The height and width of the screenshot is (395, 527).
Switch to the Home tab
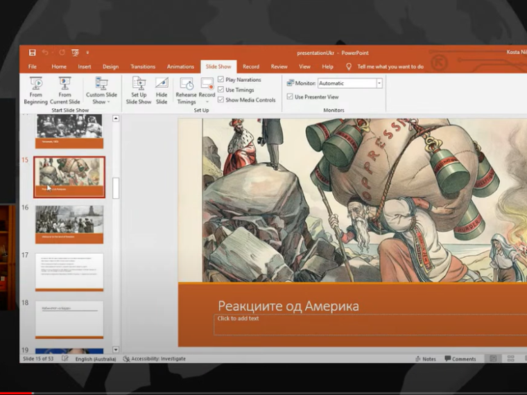[59, 67]
